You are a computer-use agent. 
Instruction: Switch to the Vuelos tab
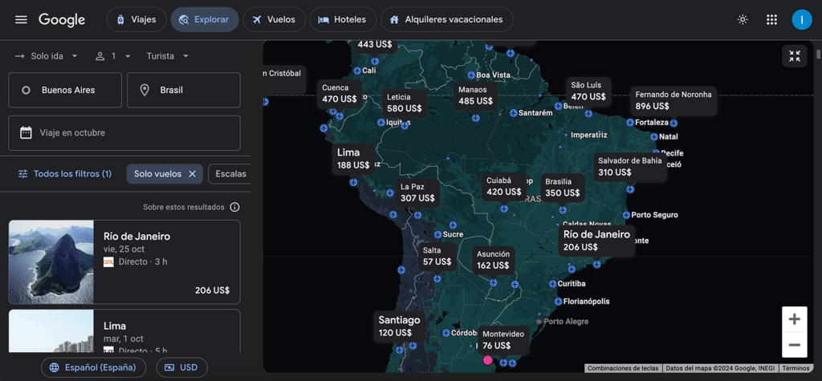(275, 19)
